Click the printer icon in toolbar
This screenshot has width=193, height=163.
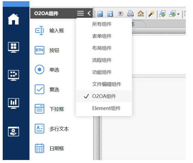pyautogui.click(x=130, y=14)
